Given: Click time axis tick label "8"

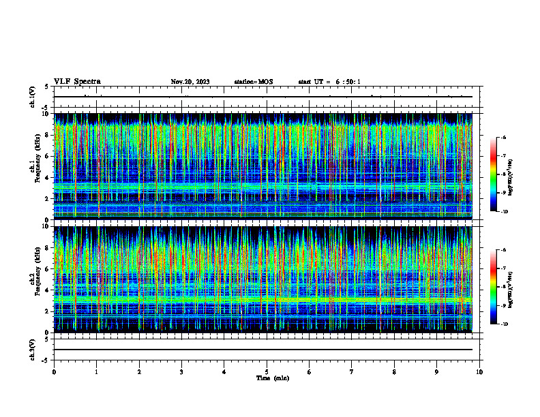Looking at the screenshot, I should [394, 372].
